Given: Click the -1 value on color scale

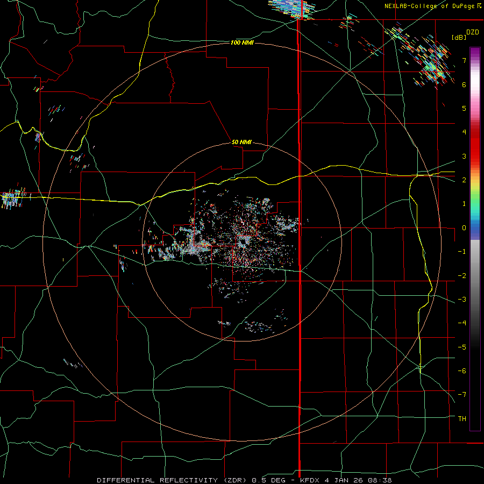Looking at the screenshot, I should pyautogui.click(x=462, y=252).
